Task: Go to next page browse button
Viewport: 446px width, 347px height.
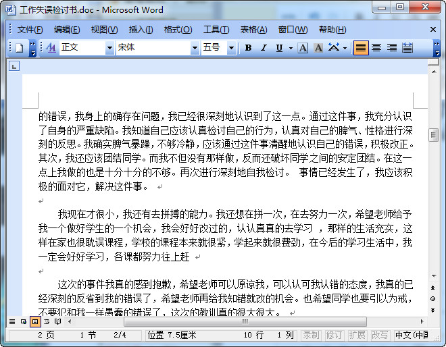Action: [x=433, y=311]
